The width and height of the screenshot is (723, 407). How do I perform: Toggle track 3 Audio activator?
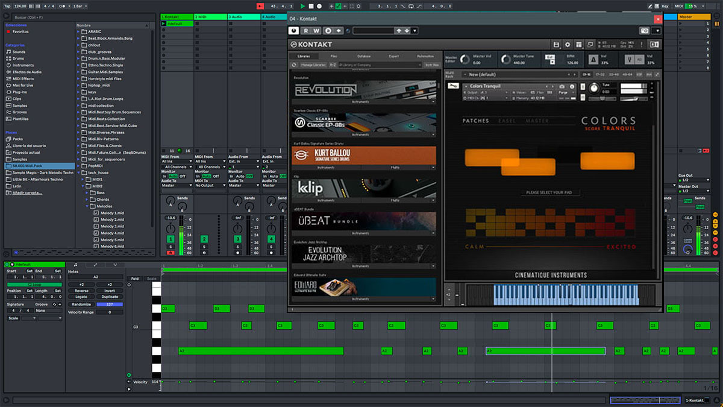[238, 239]
